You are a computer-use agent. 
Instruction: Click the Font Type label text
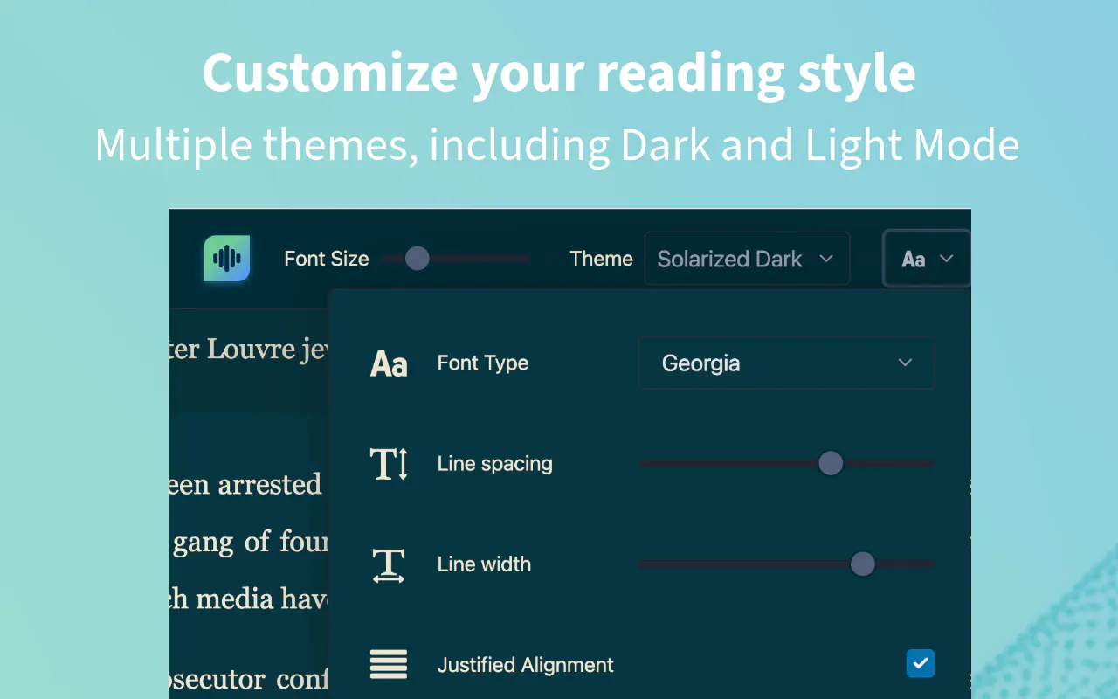coord(483,363)
